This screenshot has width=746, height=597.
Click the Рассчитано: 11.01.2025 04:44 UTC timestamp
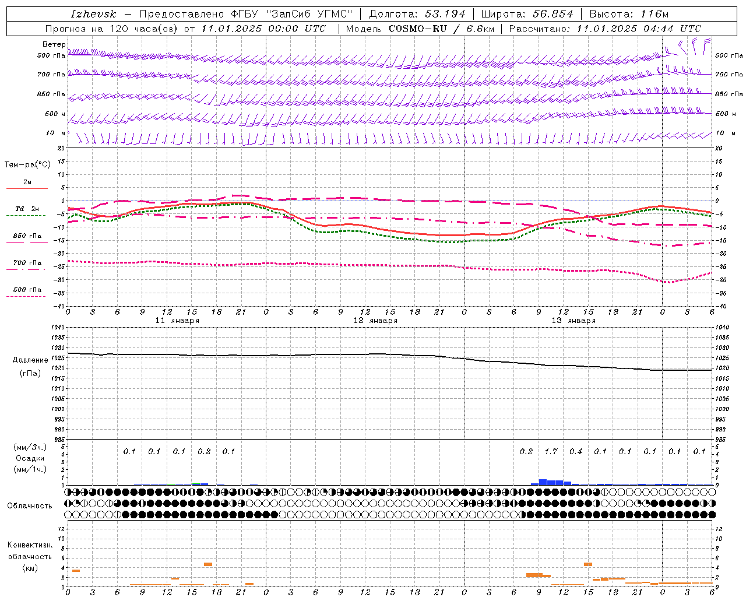click(605, 29)
